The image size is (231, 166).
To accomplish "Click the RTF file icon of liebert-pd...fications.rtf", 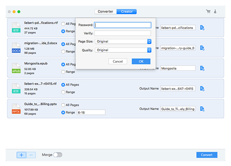I will 16,27.
